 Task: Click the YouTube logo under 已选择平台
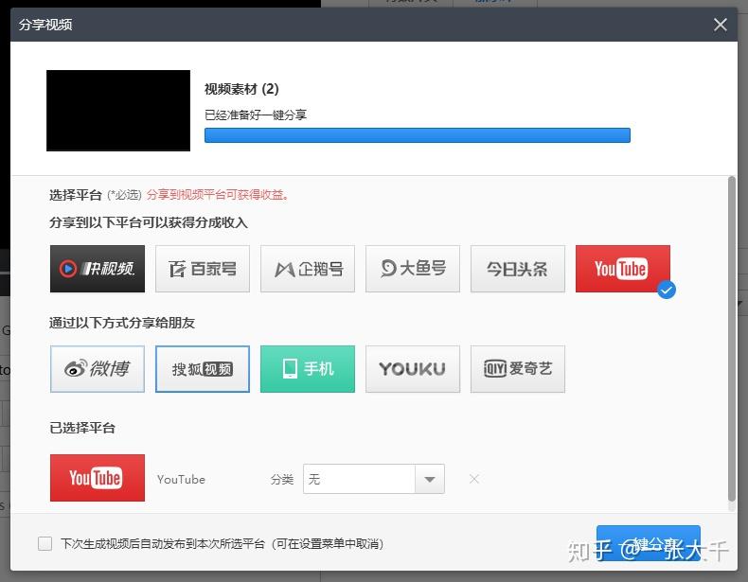click(x=98, y=478)
